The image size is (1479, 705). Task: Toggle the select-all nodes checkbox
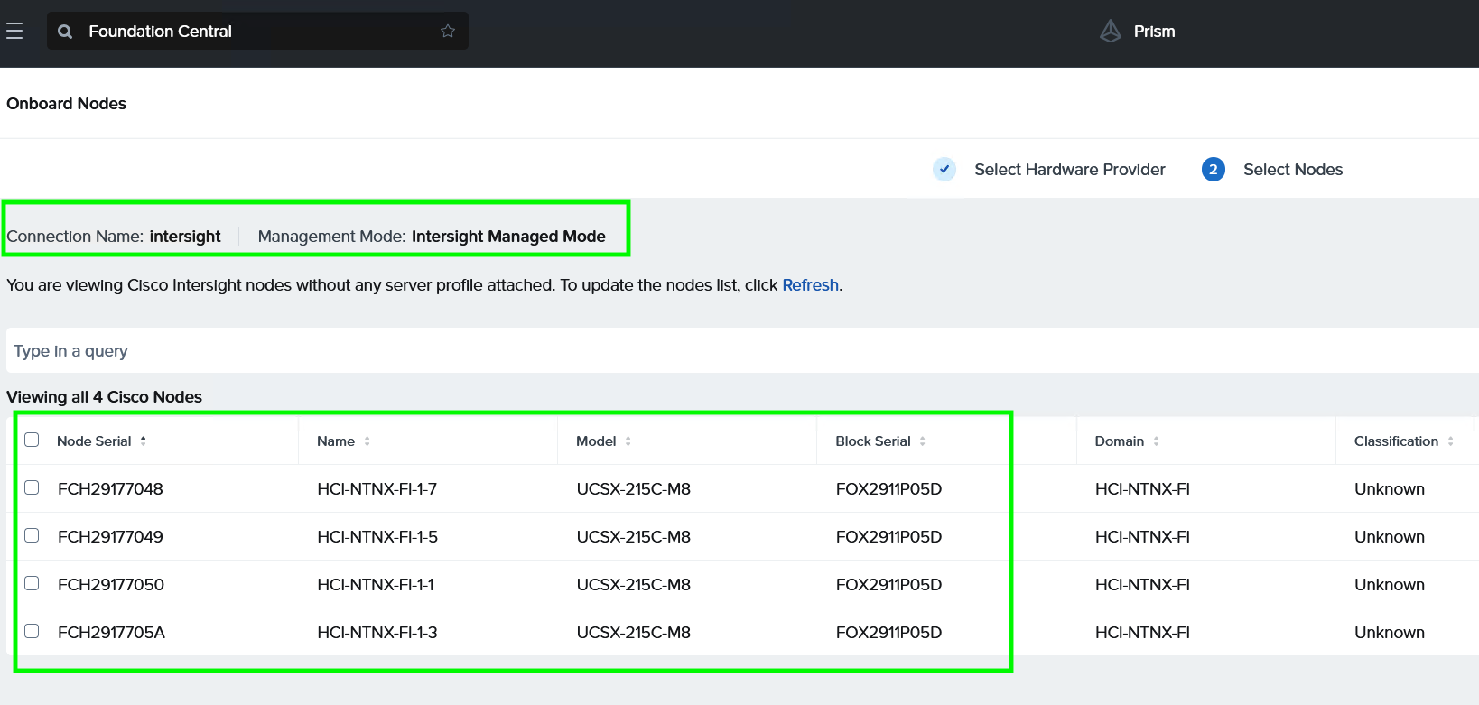33,440
